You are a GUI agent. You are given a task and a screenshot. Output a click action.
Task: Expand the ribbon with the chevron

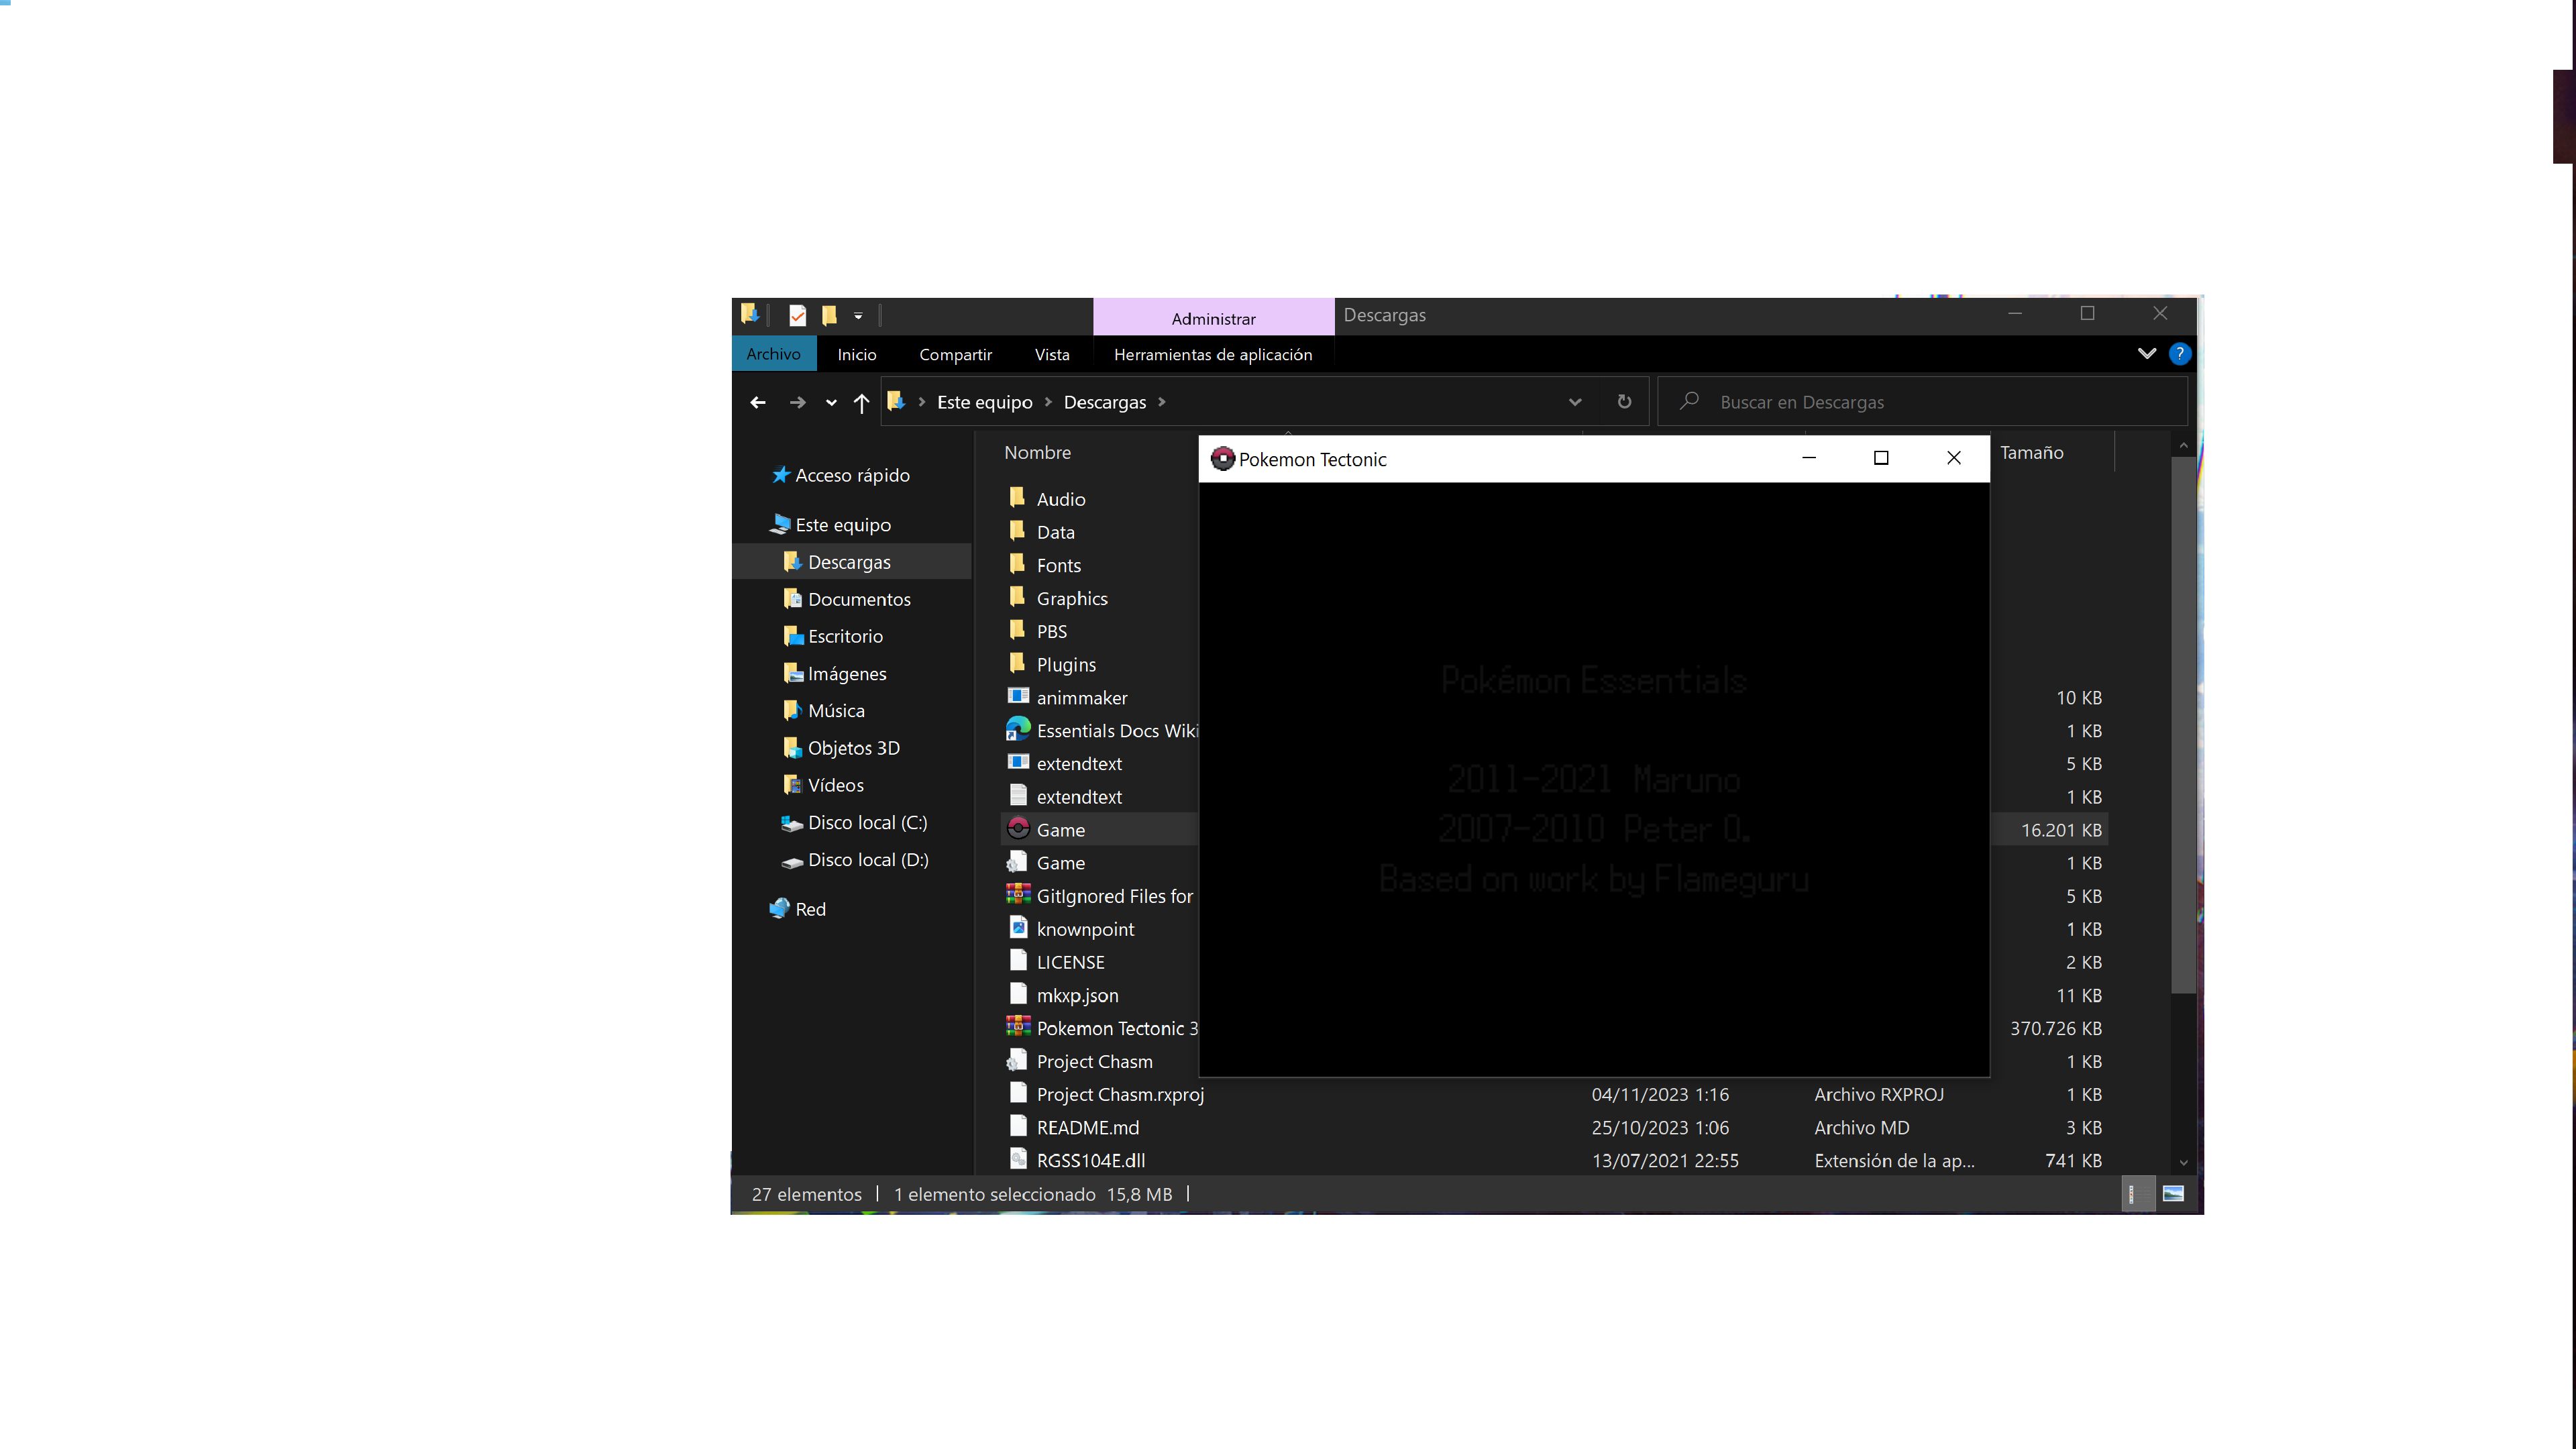coord(2146,354)
